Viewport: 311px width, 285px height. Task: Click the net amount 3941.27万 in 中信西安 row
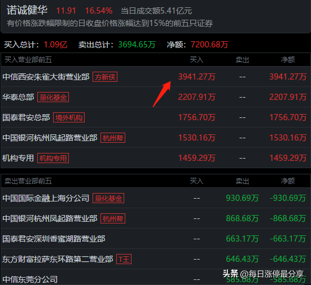(288, 77)
